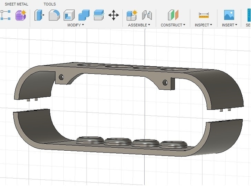The height and width of the screenshot is (186, 251).
Task: Select the Offset Face tool
Action: pyautogui.click(x=98, y=15)
